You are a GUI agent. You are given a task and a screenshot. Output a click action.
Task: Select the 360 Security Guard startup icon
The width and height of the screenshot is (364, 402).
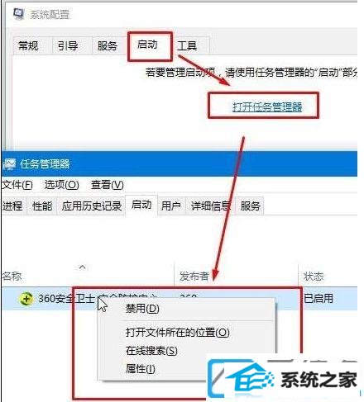(x=26, y=299)
